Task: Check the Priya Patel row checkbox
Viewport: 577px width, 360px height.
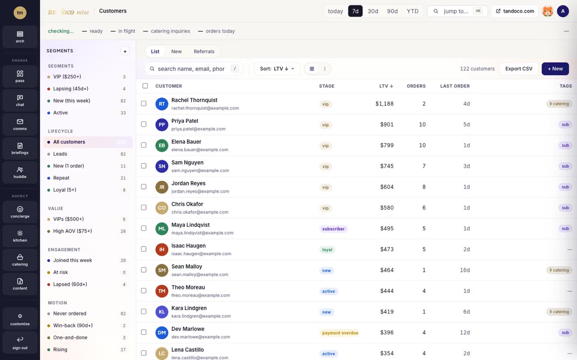Action: pos(144,124)
